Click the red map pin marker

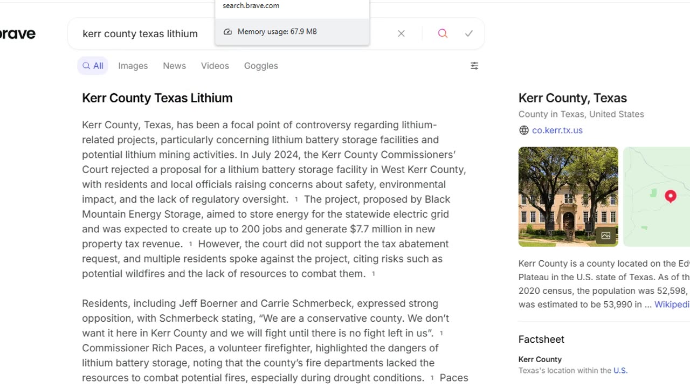tap(671, 196)
